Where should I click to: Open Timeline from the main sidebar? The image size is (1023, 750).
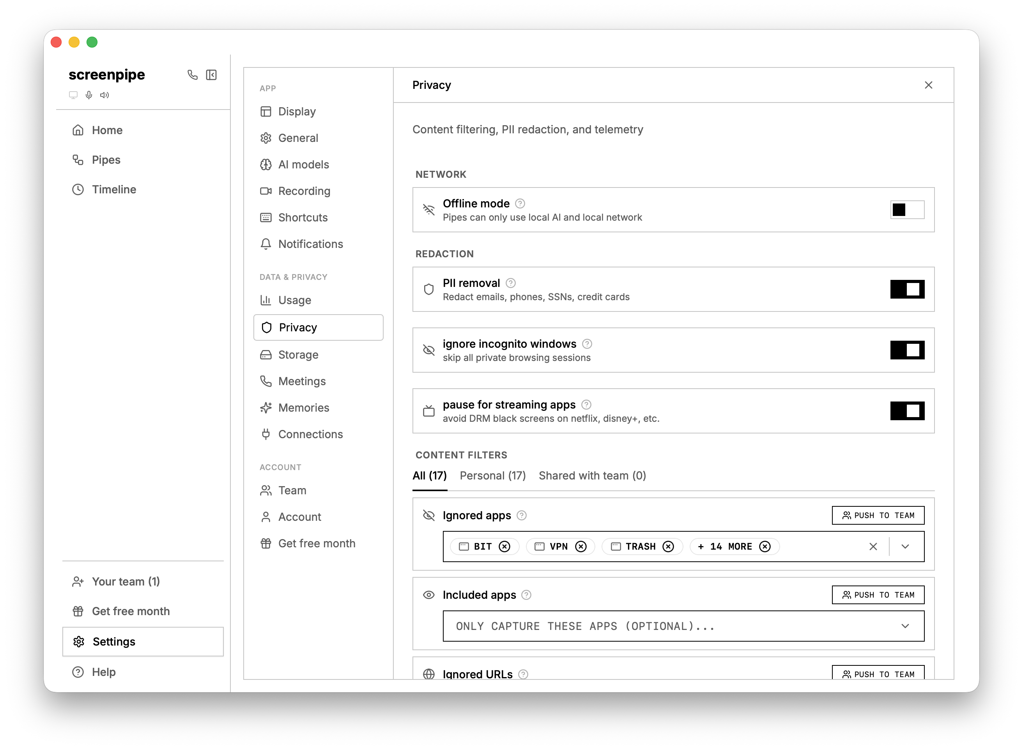click(113, 189)
